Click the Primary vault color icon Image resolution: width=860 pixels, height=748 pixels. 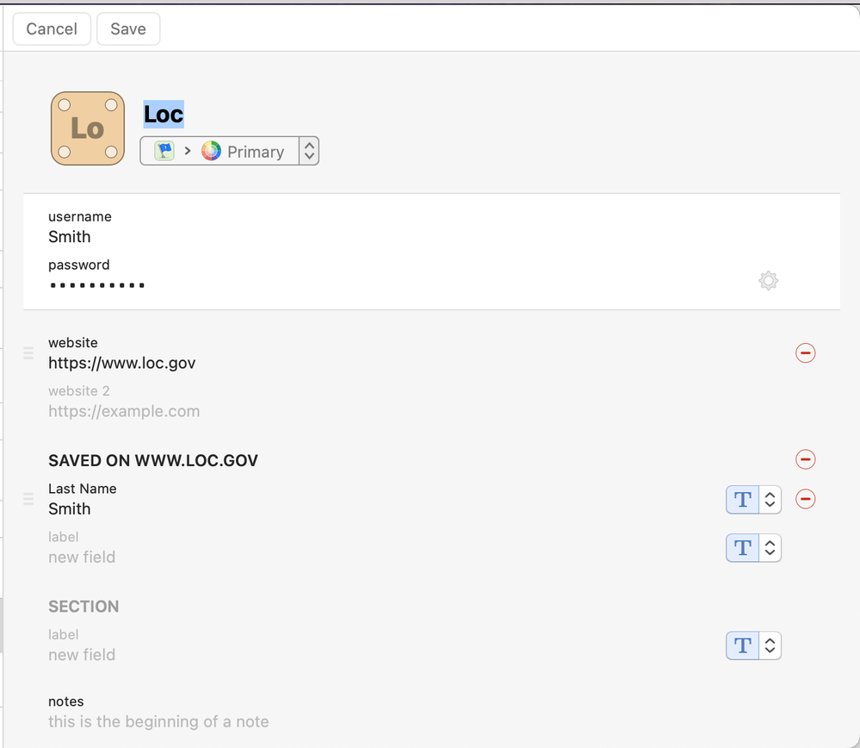(211, 152)
